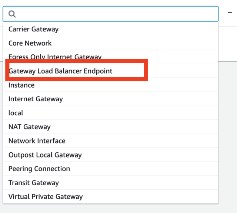Click the empty area right of Instance
237x213 pixels.
126,85
